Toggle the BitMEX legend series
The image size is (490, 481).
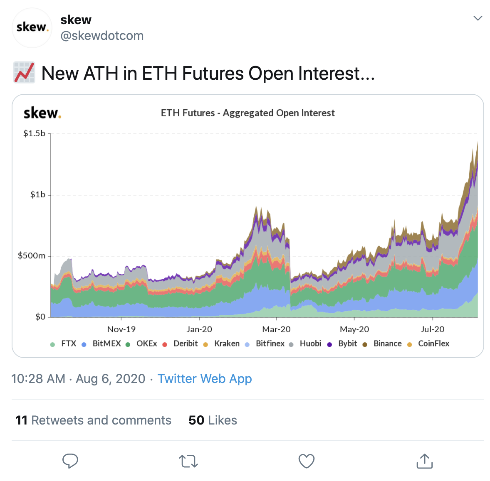pyautogui.click(x=106, y=344)
